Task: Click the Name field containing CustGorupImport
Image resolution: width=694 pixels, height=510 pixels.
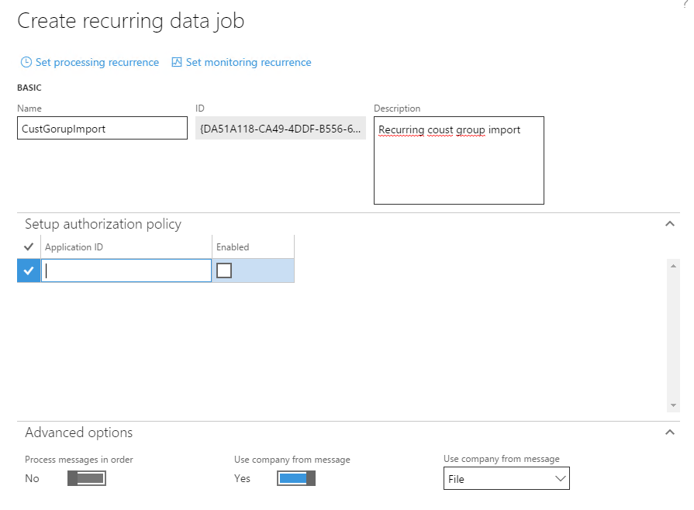Action: (x=101, y=127)
